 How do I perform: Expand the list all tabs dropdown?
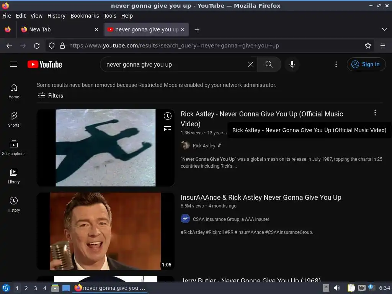point(384,29)
